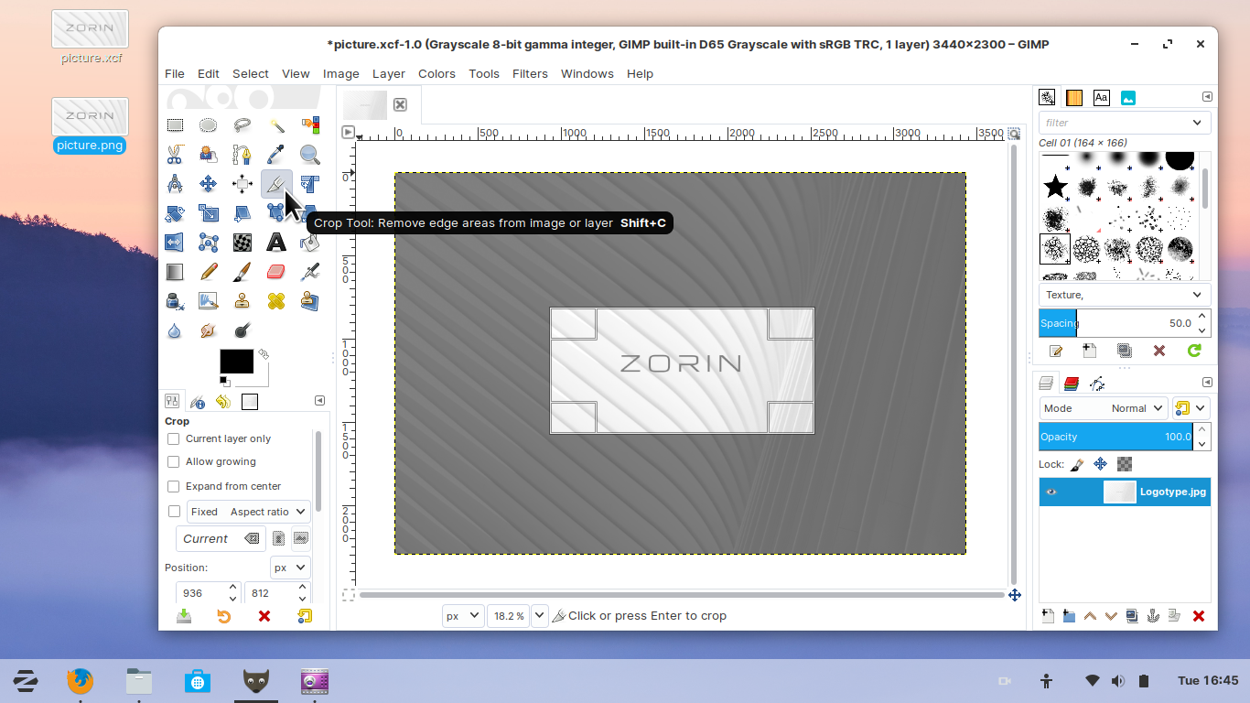Select the Rotate tool
Viewport: 1250px width, 703px height.
click(x=175, y=213)
